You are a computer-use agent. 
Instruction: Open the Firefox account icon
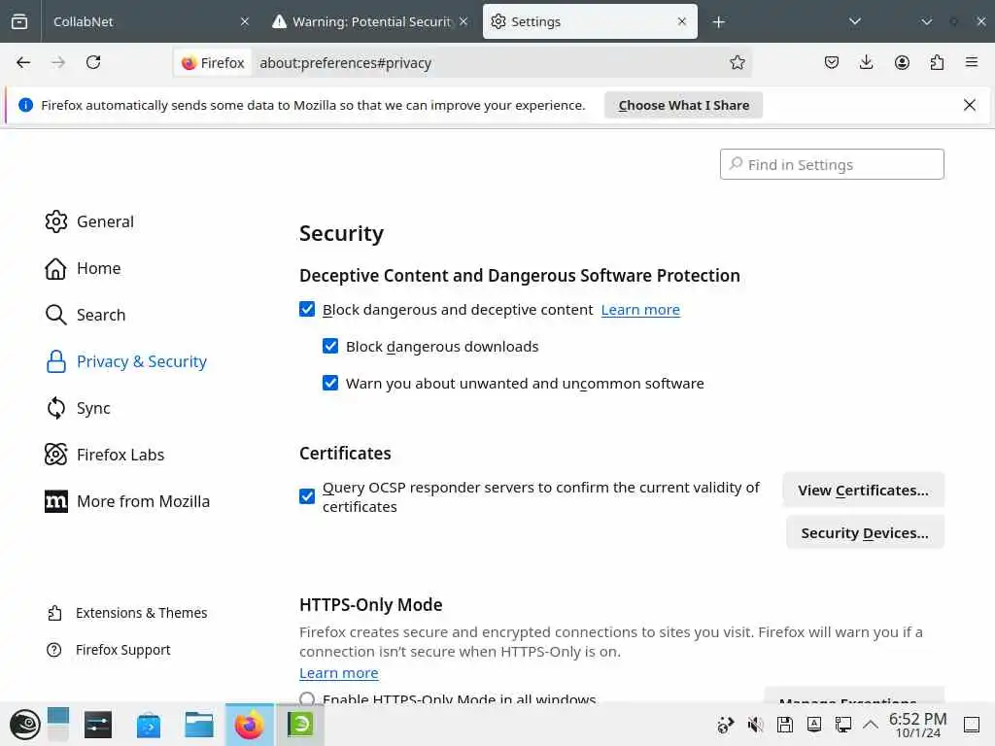902,62
